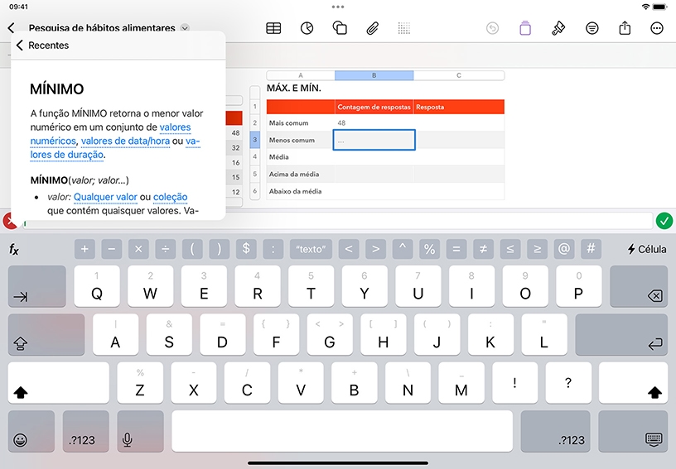The image size is (676, 469).
Task: Tap the space bar
Action: [342, 431]
